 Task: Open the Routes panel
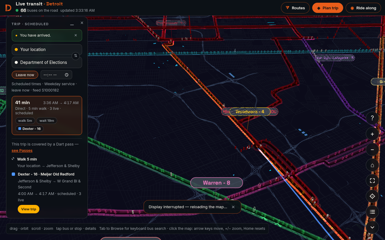pos(295,8)
